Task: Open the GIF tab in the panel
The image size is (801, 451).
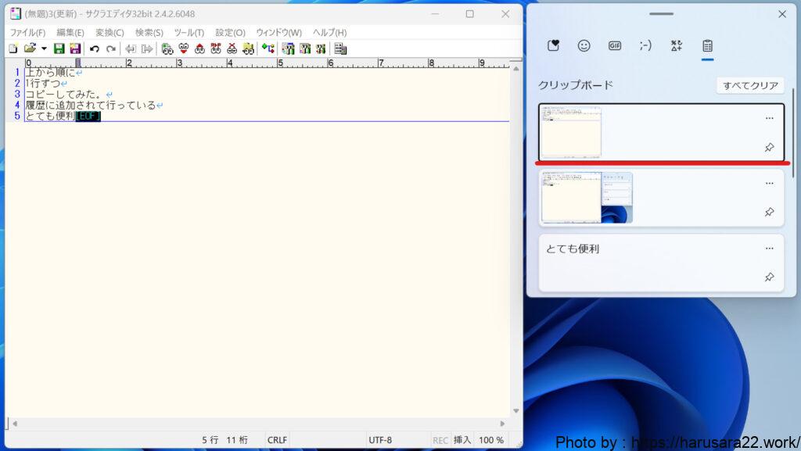Action: pos(614,45)
